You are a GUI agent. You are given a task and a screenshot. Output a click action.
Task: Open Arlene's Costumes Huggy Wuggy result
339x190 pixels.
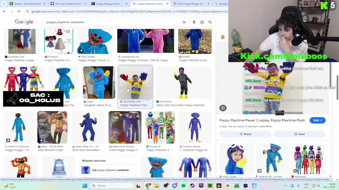coord(19,132)
